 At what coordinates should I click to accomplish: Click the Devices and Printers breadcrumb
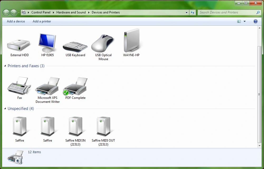pyautogui.click(x=106, y=12)
